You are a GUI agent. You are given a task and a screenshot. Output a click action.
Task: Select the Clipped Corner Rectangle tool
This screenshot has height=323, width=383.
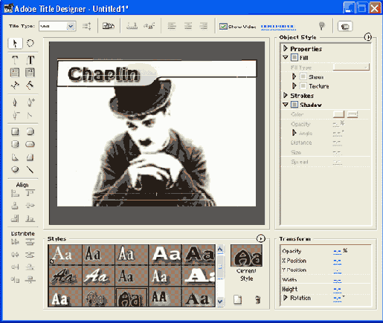[30, 131]
